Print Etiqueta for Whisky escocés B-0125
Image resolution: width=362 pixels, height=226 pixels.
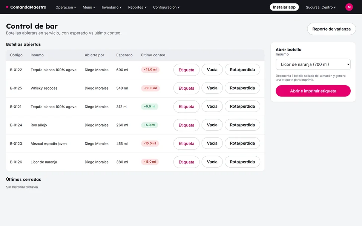tap(186, 88)
